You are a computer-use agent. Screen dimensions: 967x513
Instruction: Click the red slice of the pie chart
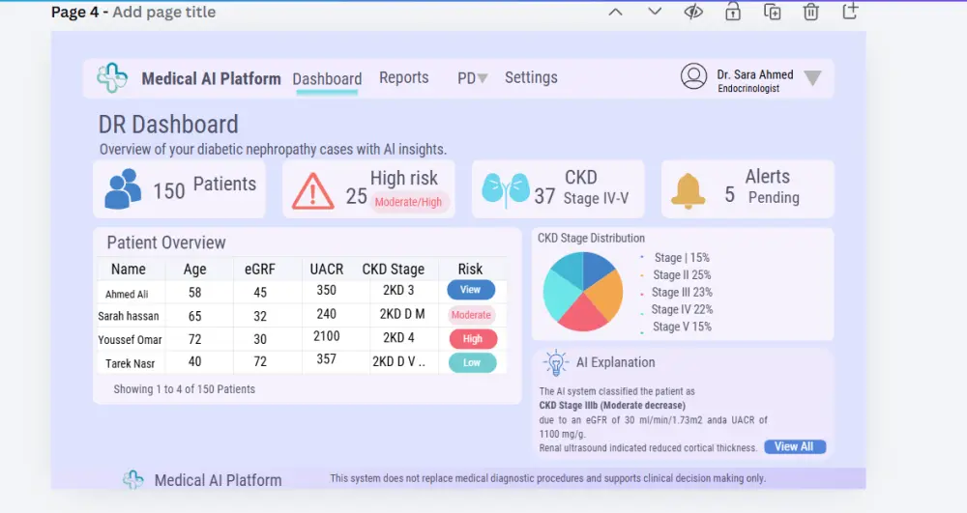coord(582,314)
